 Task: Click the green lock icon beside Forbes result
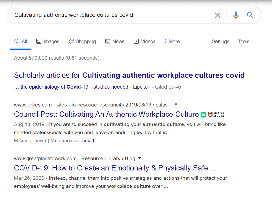[203, 115]
